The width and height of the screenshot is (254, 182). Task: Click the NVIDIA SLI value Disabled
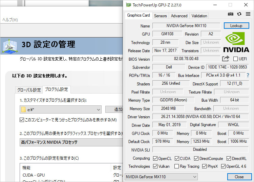coord(200,149)
